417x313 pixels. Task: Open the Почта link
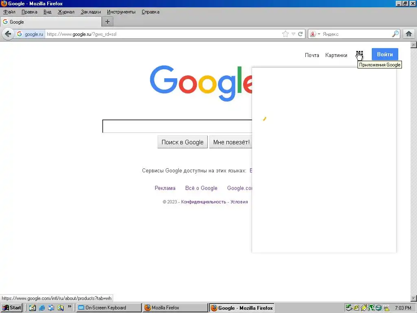click(x=312, y=55)
